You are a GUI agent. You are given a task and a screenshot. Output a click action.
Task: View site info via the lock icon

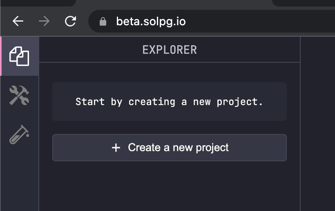[x=103, y=21]
